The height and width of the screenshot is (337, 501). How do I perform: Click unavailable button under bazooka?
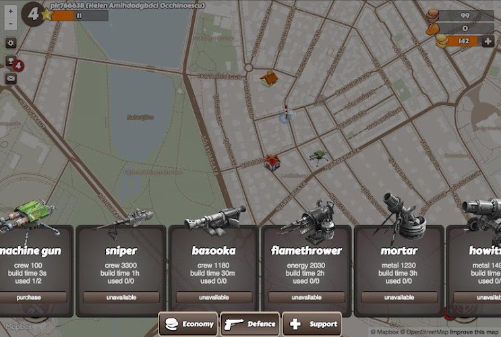(214, 297)
